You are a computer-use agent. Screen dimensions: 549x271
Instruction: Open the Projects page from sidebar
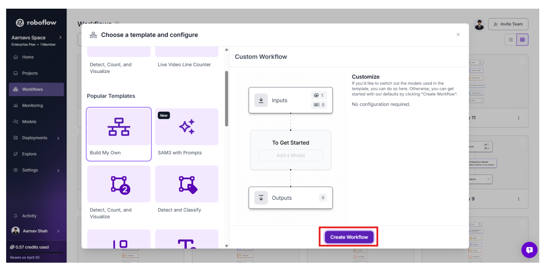point(30,73)
